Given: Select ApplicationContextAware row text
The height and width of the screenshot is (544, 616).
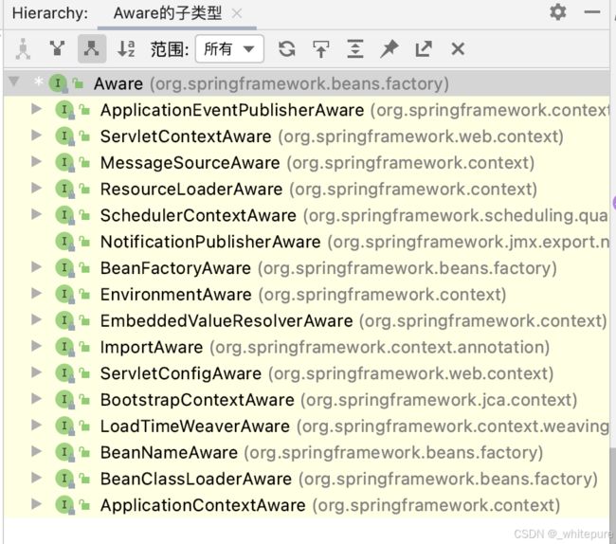Looking at the screenshot, I should [203, 505].
